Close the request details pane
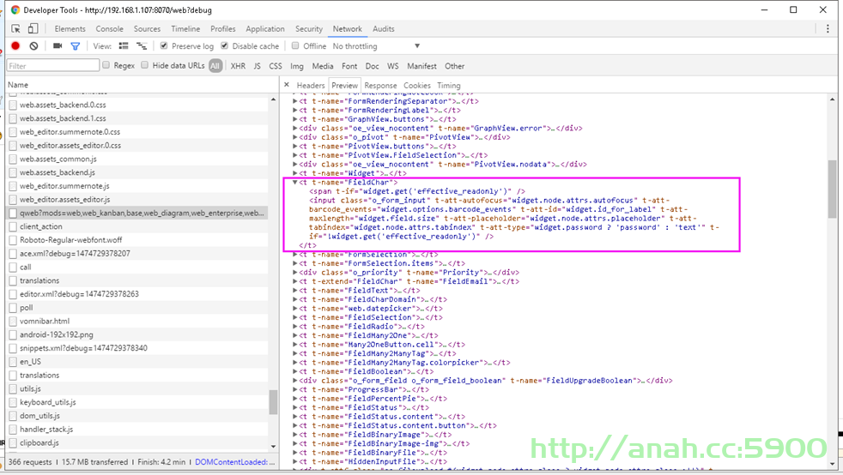 coord(287,85)
